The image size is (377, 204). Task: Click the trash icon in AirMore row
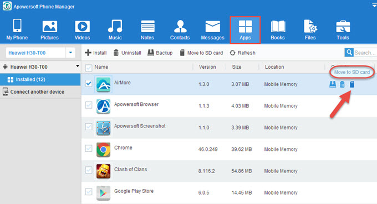click(342, 84)
